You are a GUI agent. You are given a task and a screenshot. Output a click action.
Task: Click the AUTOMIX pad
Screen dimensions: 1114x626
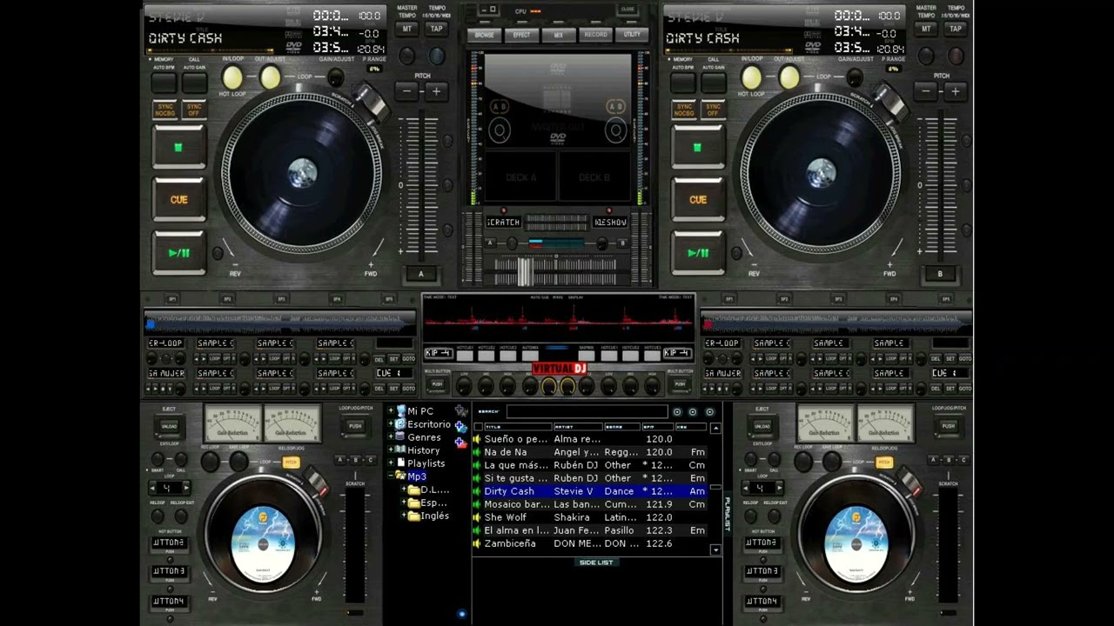pyautogui.click(x=530, y=355)
